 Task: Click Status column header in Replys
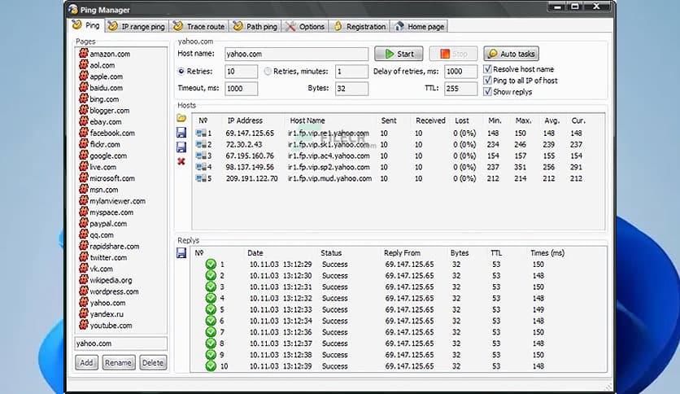(x=331, y=252)
